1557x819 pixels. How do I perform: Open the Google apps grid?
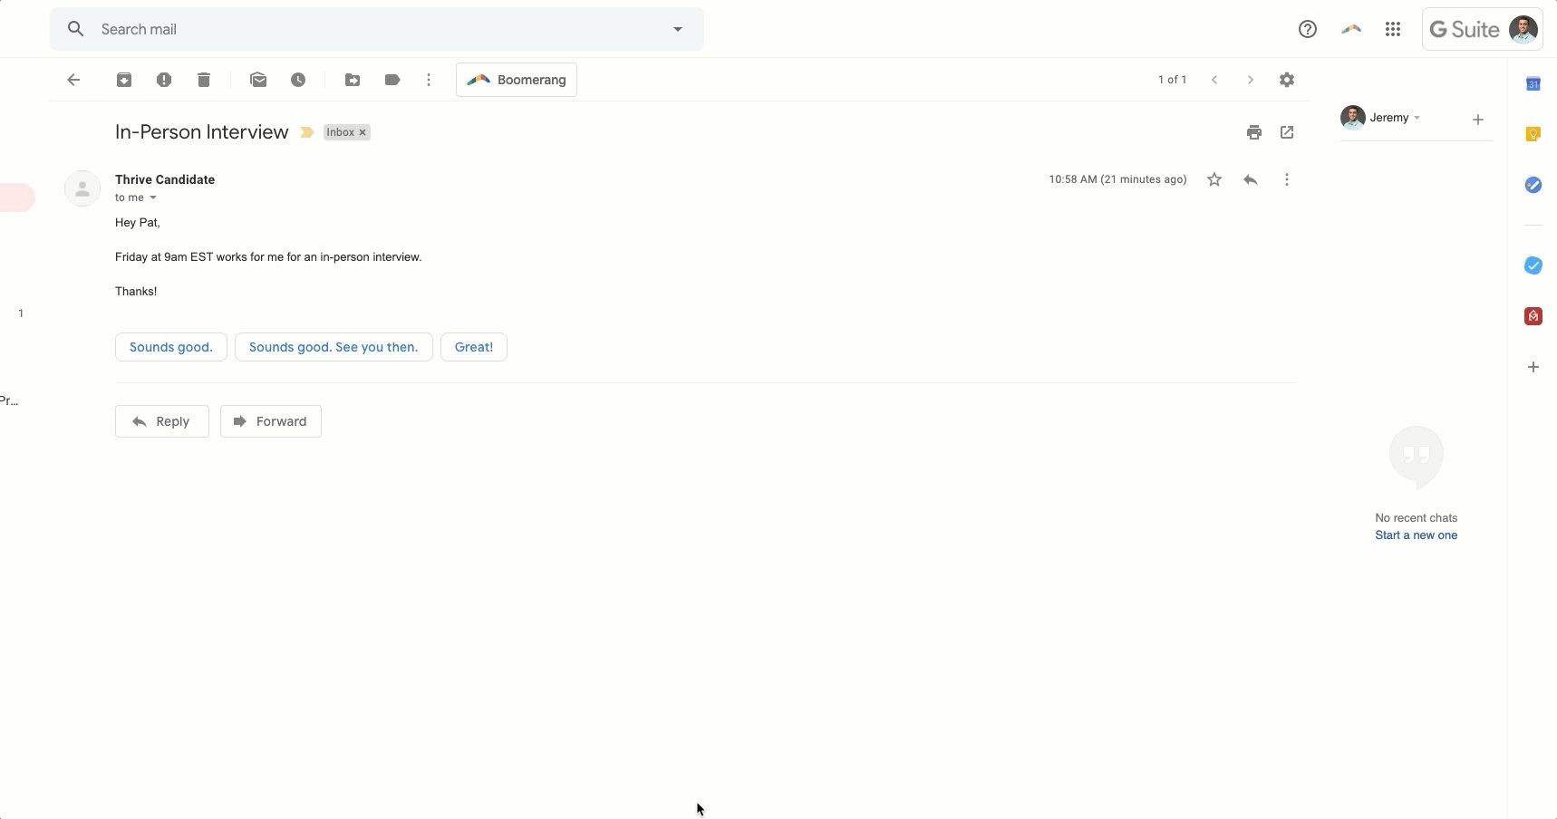(1393, 29)
